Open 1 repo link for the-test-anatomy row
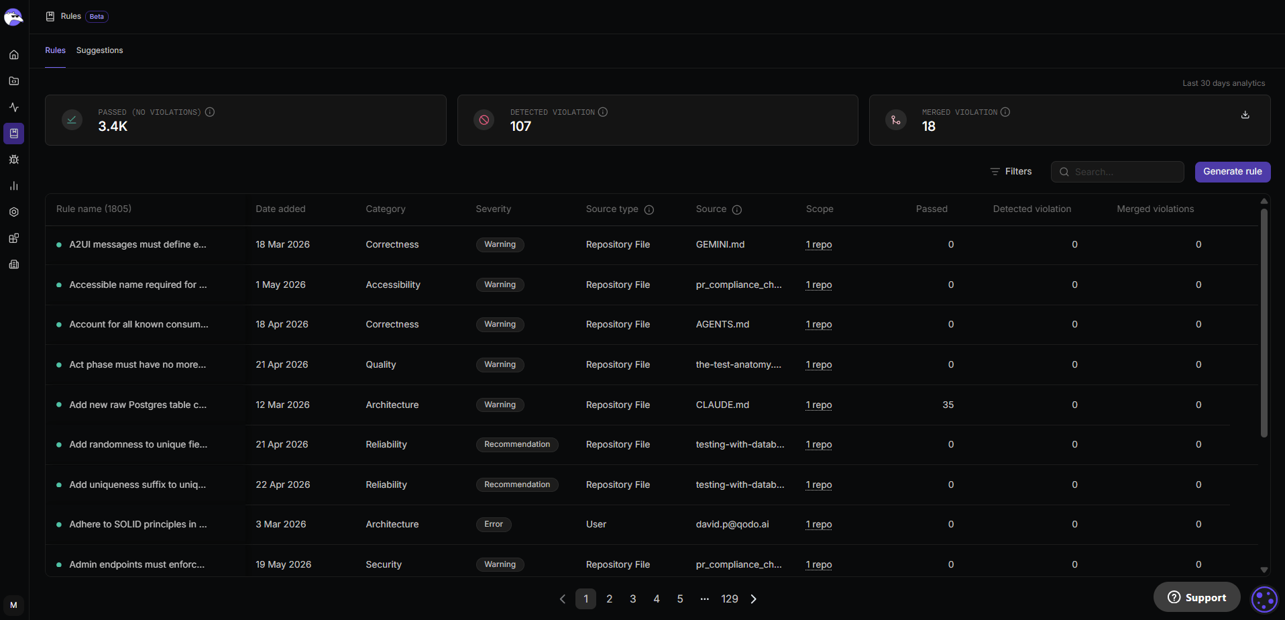 [819, 365]
